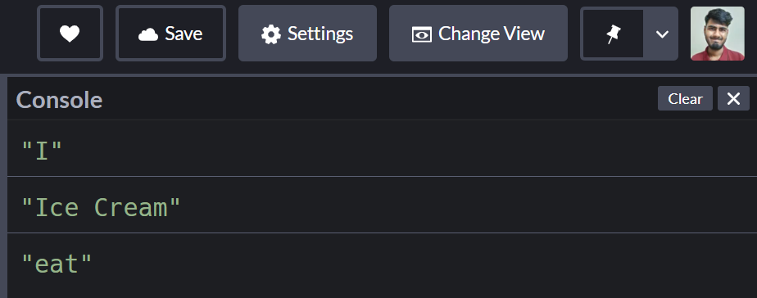This screenshot has width=757, height=298.
Task: Click the eye icon on Change View
Action: (x=421, y=34)
